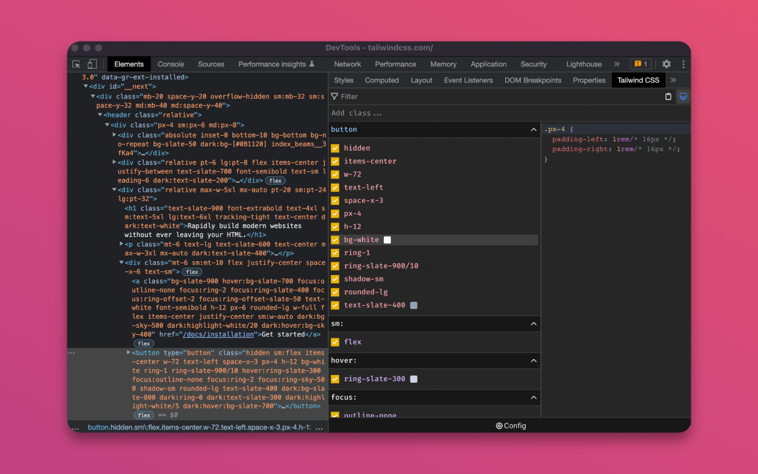The height and width of the screenshot is (474, 758).
Task: Open the Event Listeners tab
Action: [468, 80]
